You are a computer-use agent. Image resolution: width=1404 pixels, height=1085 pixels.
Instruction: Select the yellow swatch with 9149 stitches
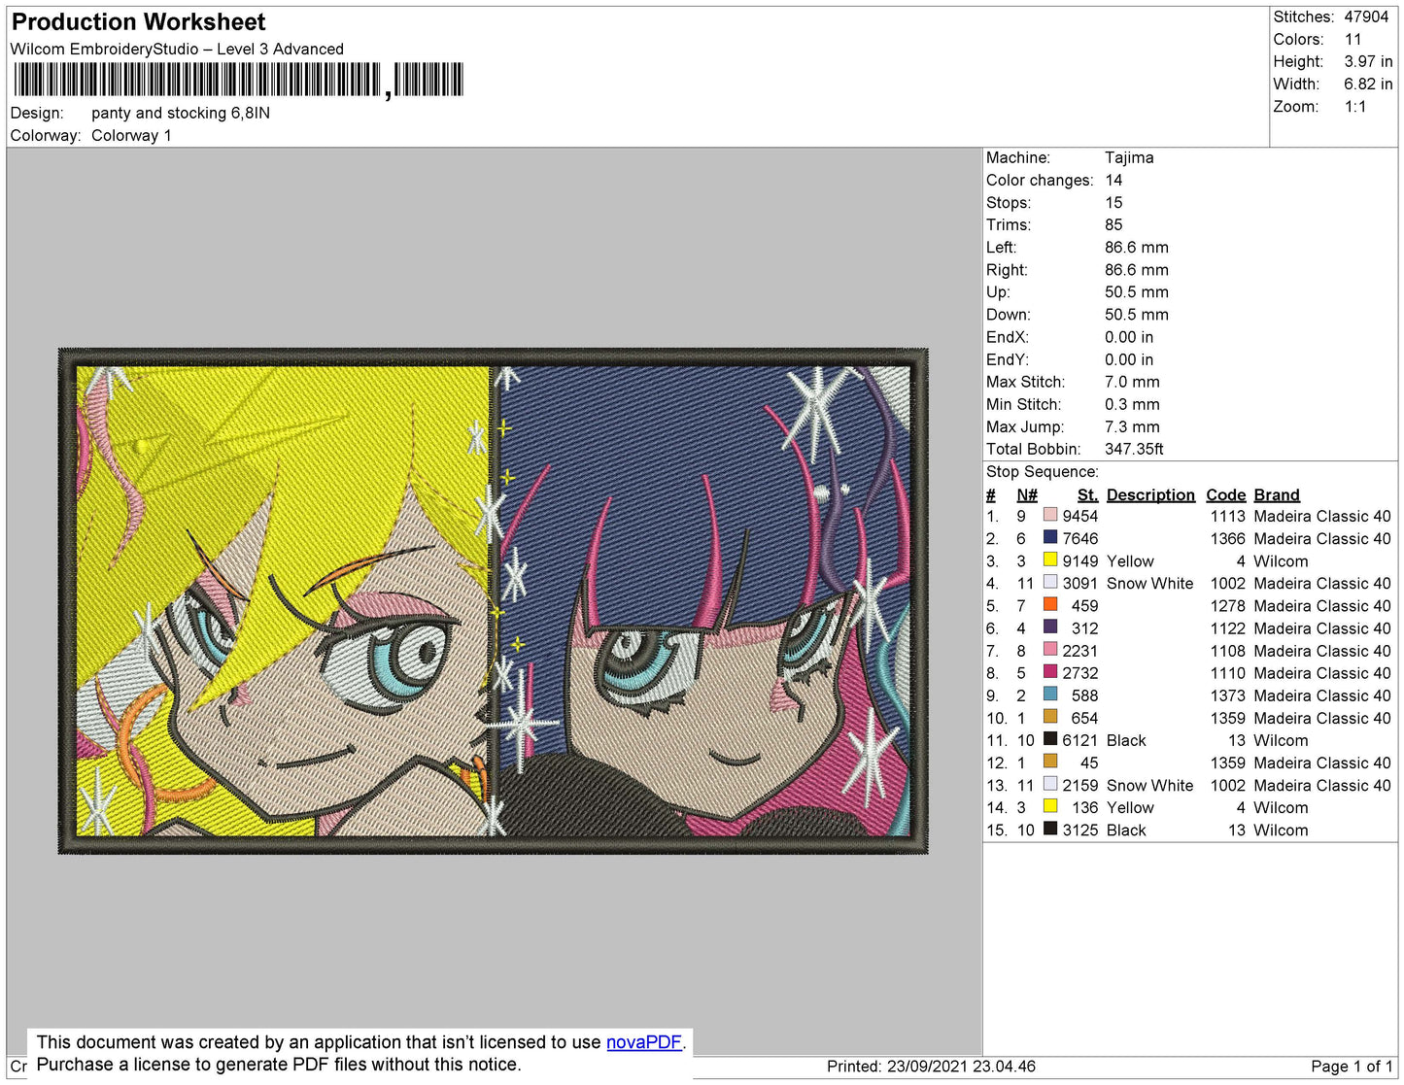1049,559
